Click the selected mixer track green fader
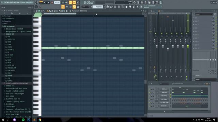Image resolution: width=218 pixels, height=122 pixels. click(x=188, y=46)
